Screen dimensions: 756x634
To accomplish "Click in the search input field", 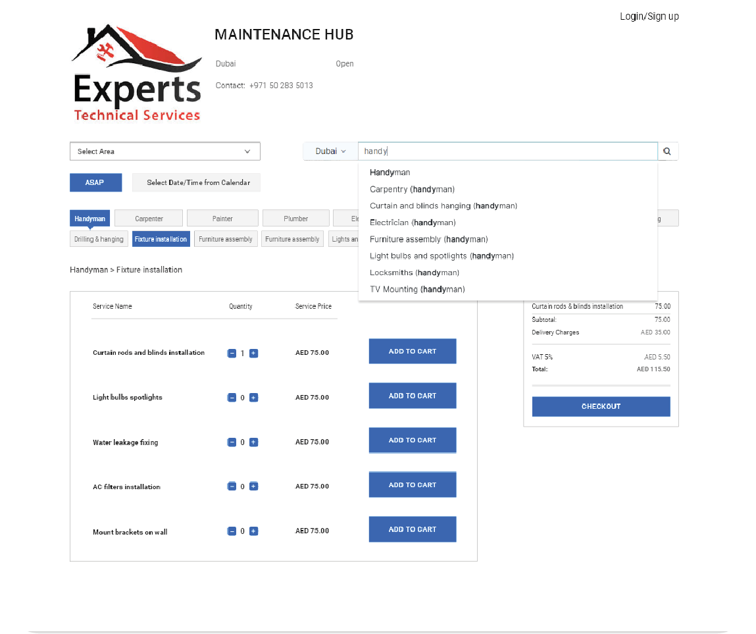I will 507,151.
